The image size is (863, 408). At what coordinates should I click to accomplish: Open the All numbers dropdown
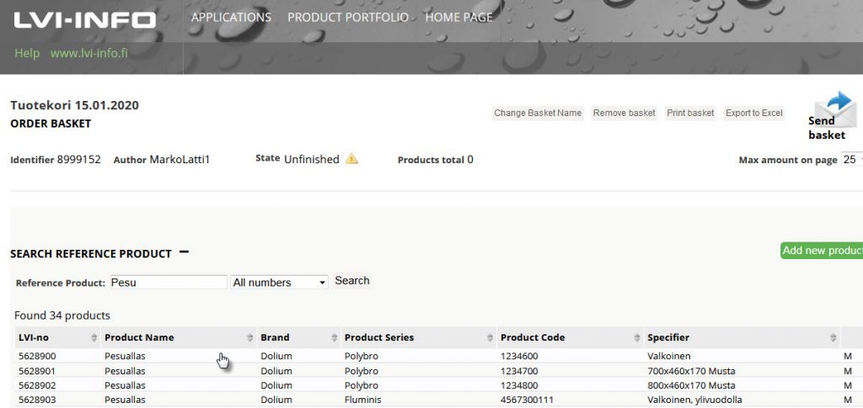pos(279,283)
